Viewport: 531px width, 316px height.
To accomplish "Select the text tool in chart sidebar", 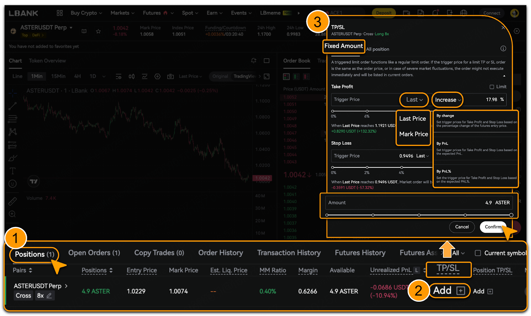I will click(x=13, y=171).
